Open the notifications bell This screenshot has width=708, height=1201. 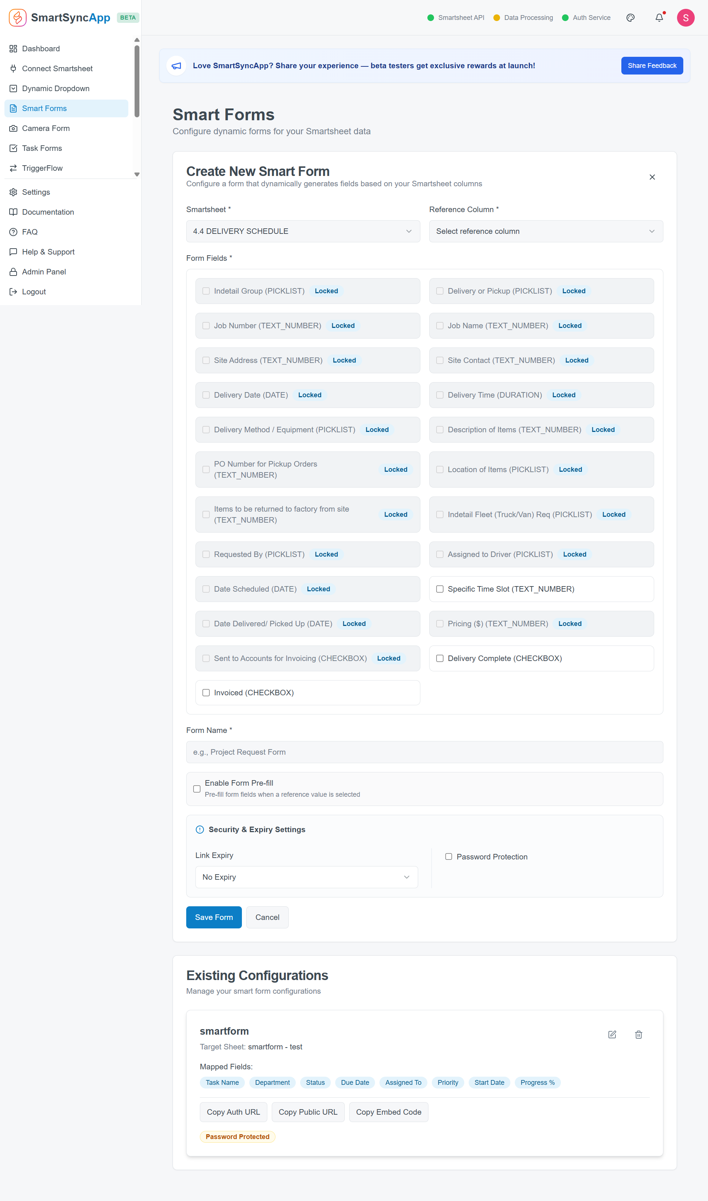(x=659, y=18)
